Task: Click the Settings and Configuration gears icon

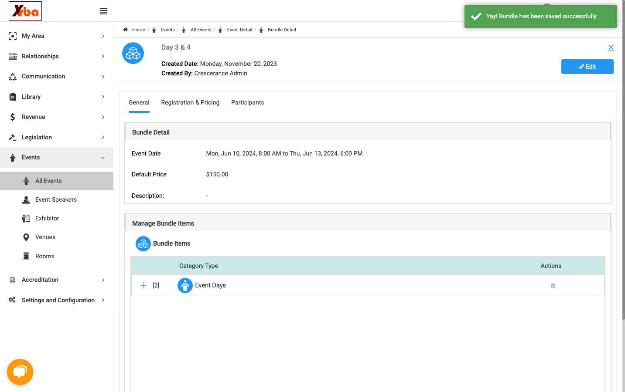Action: pos(12,300)
